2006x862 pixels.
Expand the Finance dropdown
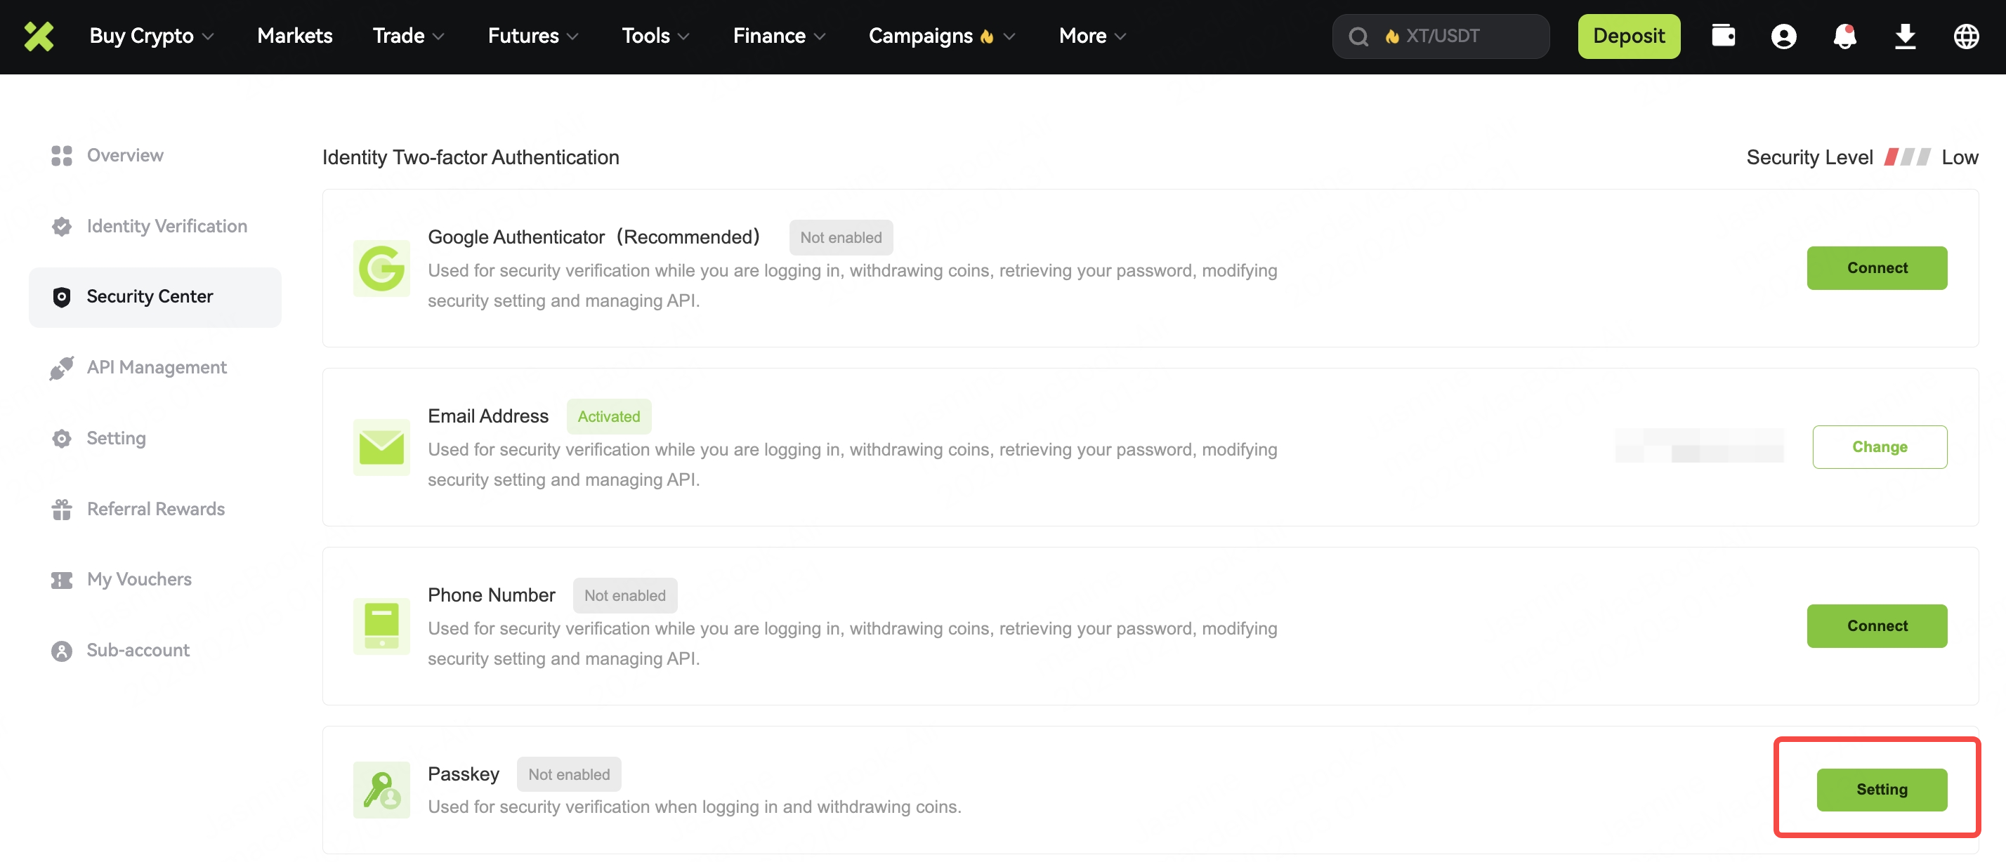779,36
